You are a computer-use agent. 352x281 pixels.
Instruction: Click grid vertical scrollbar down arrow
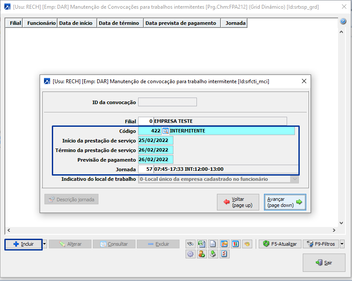tap(341, 223)
